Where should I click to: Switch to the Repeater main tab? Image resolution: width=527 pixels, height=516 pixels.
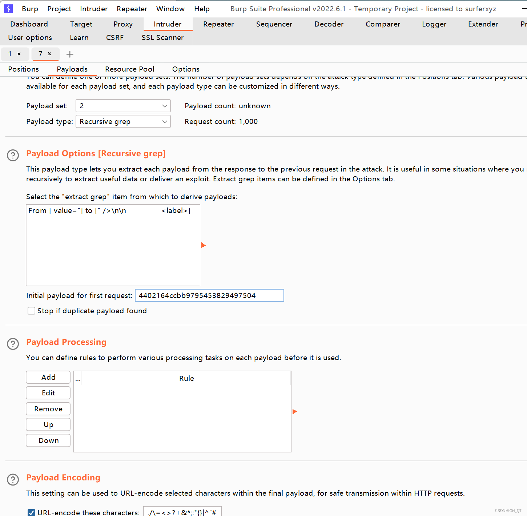tap(218, 24)
